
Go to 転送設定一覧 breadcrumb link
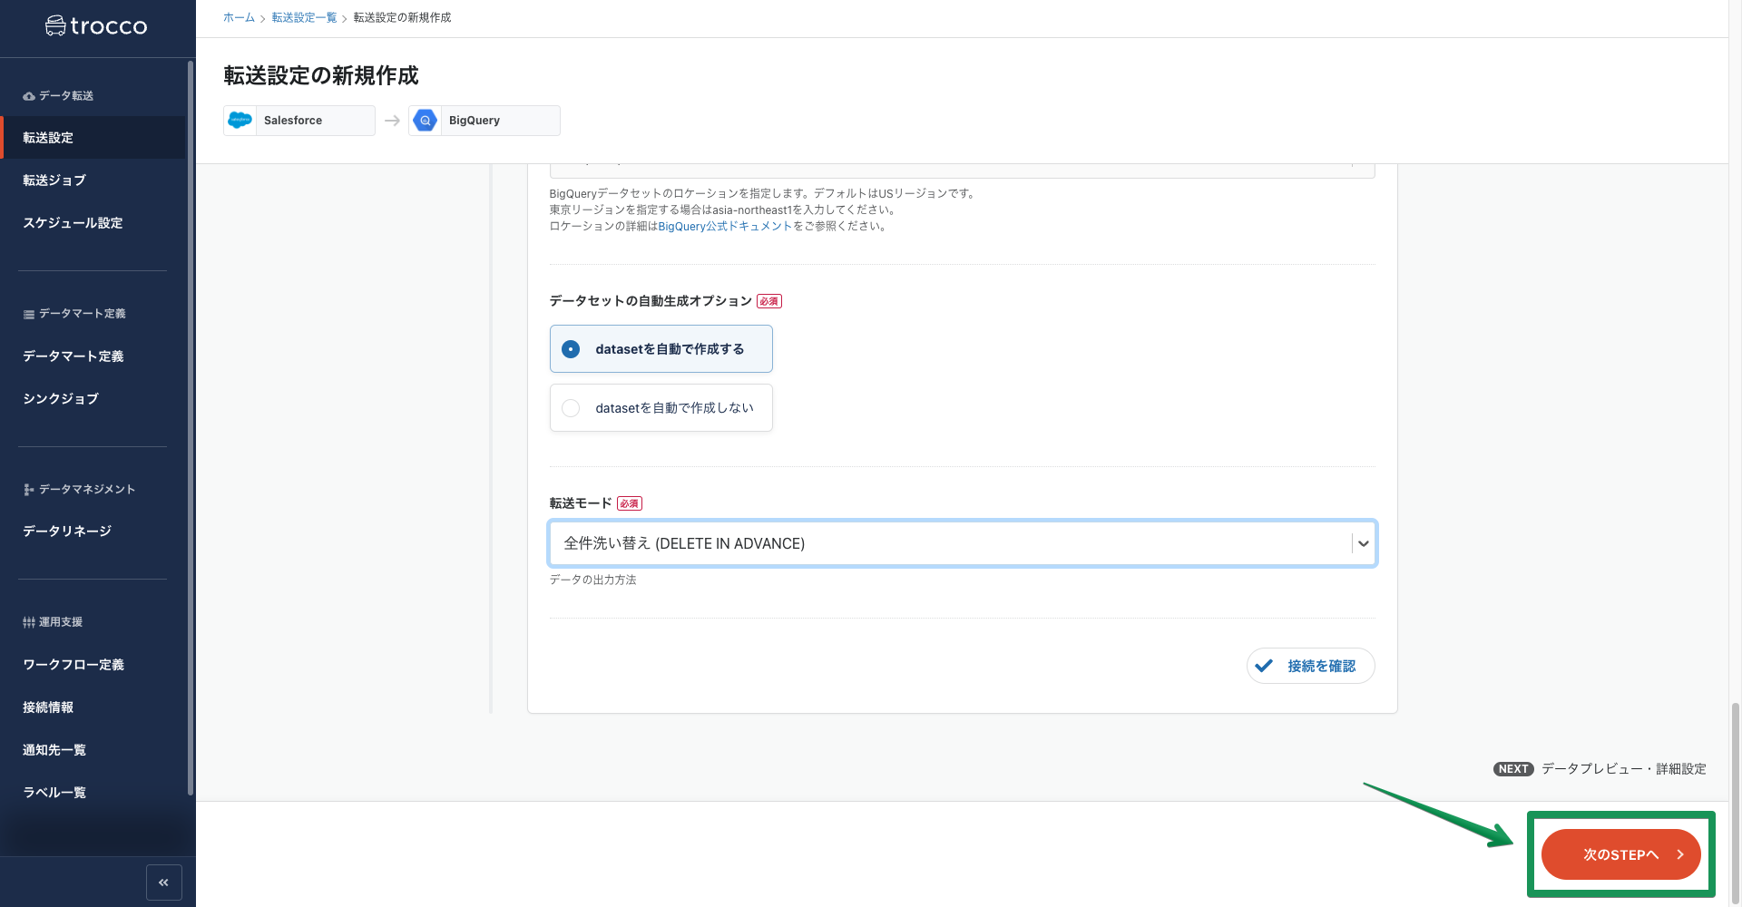pyautogui.click(x=305, y=17)
